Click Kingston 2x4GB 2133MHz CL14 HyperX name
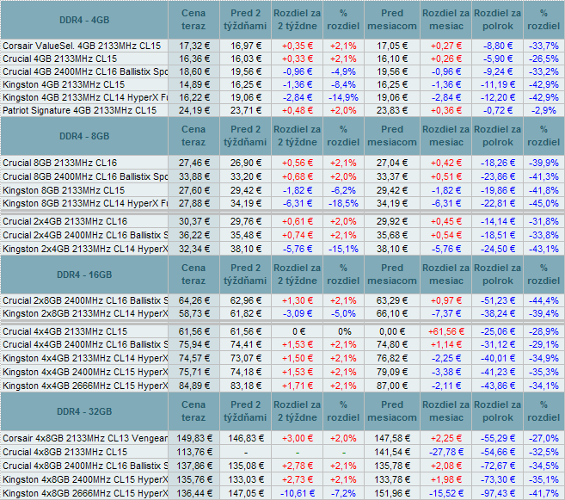Viewport: 565px width, 500px height. pos(84,249)
